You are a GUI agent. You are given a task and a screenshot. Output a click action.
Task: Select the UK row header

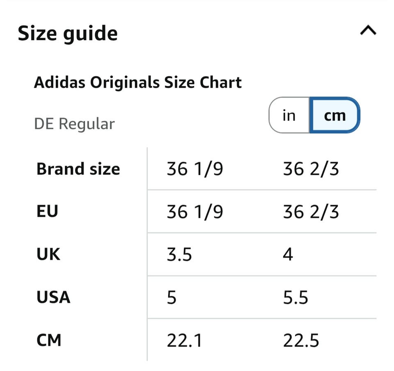pyautogui.click(x=48, y=254)
